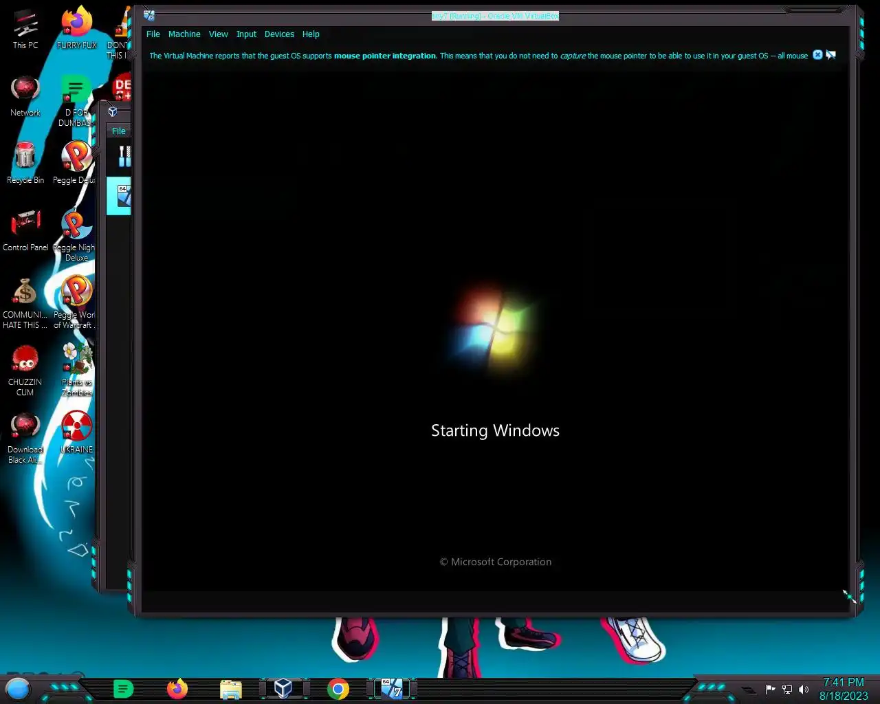Select the red fuzzy Chuzzle desktop shortcut
880x704 pixels.
tap(25, 370)
